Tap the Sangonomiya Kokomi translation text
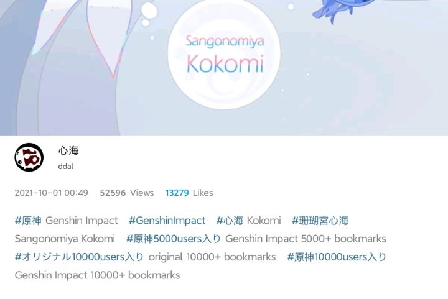448x299 pixels. tap(65, 239)
